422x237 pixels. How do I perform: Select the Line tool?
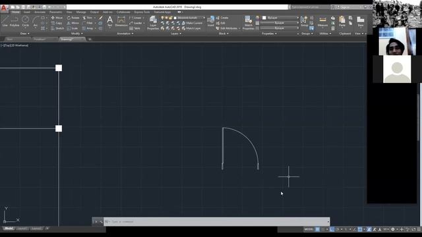5,21
